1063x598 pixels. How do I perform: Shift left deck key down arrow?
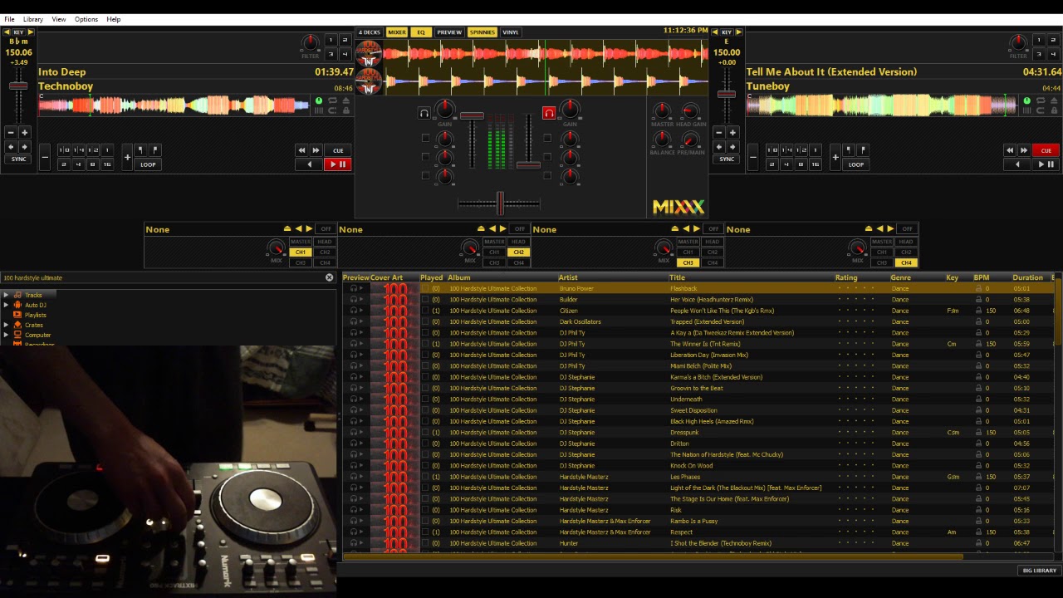click(7, 32)
